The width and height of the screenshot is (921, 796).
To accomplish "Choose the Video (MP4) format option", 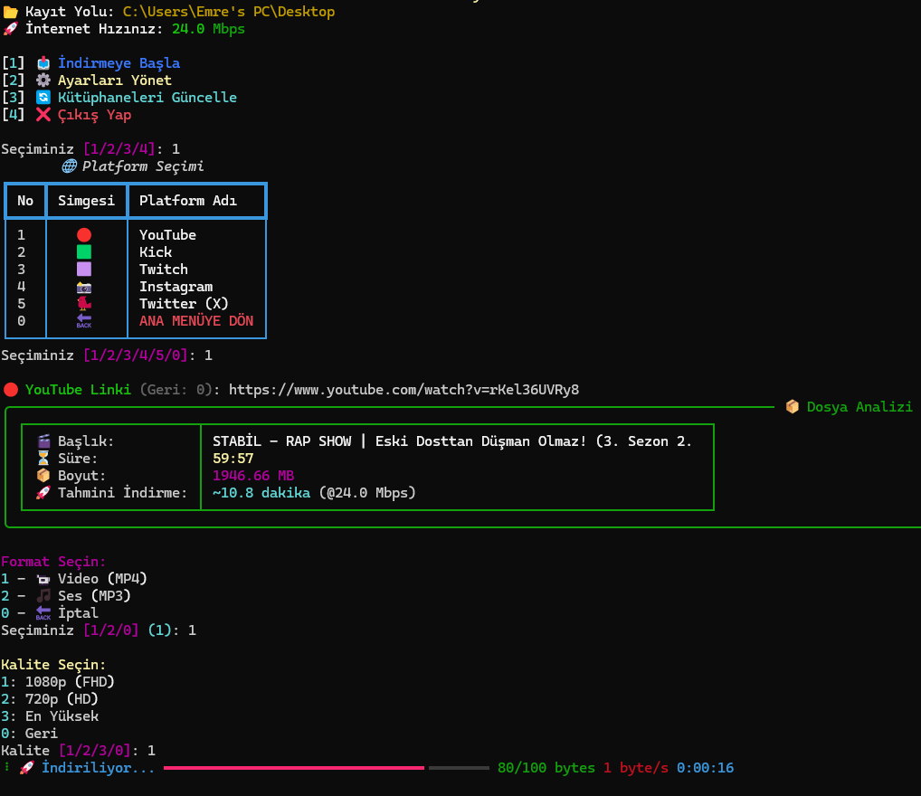I will pyautogui.click(x=102, y=579).
